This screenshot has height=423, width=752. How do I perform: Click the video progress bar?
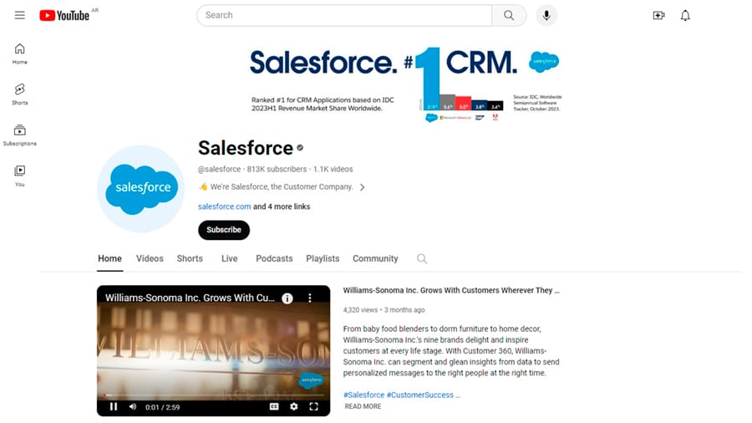(213, 395)
